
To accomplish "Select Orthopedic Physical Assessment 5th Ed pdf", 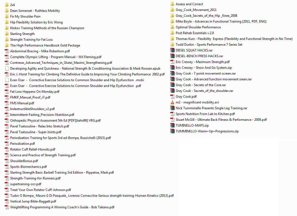I will point(56,120).
